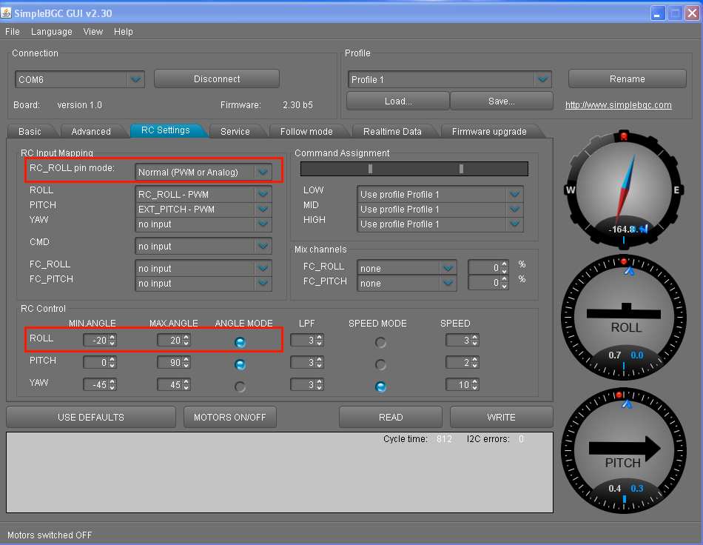
Task: Open PITCH input EXT_PITCH - PWM dropdown
Action: tap(203, 209)
